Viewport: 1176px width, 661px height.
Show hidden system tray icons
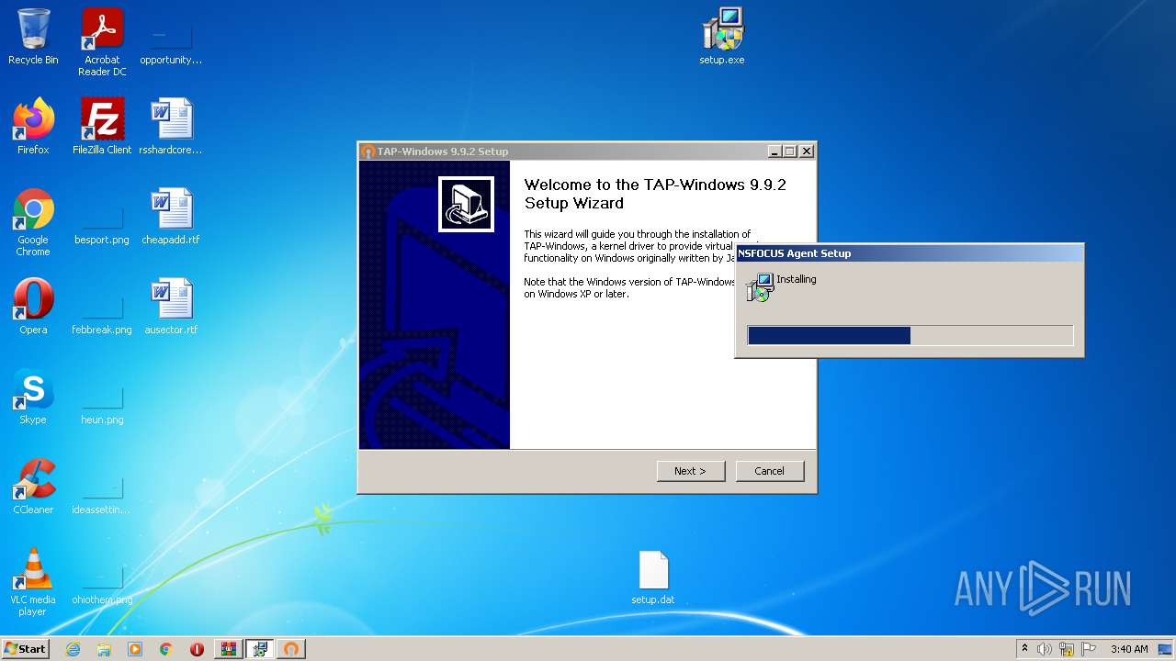pos(1024,649)
